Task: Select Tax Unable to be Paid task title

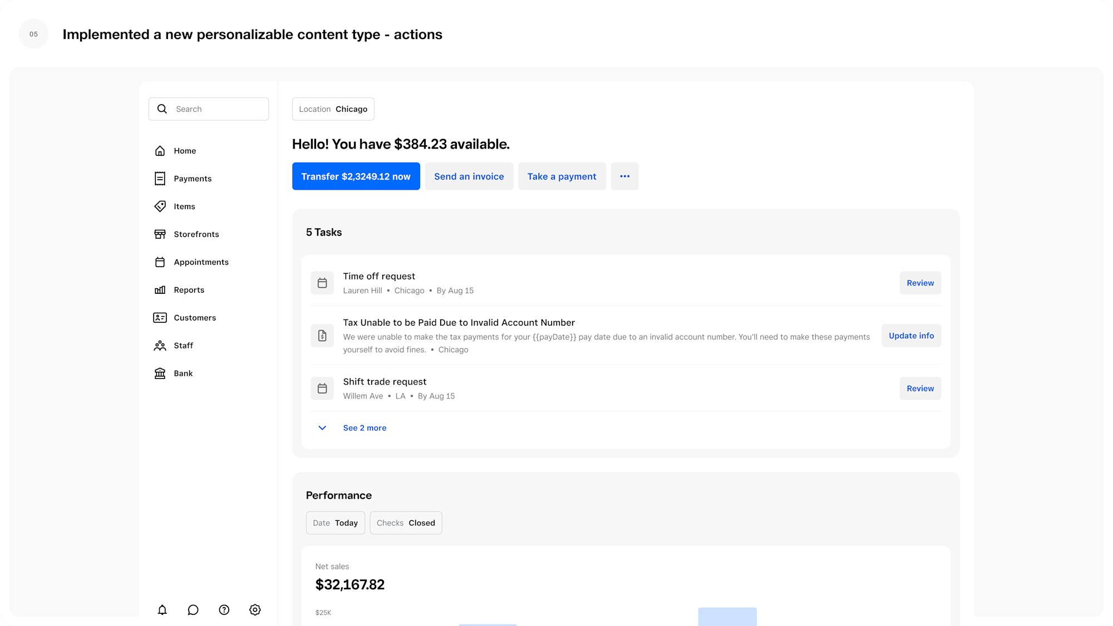Action: click(459, 323)
